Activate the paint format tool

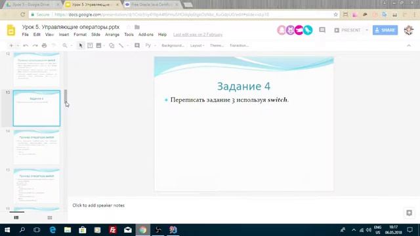click(54, 45)
